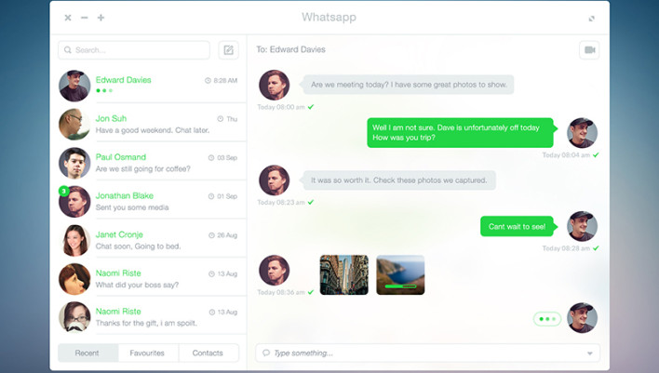This screenshot has height=373, width=659.
Task: Click Paul Osmand's avatar photo
Action: click(74, 163)
